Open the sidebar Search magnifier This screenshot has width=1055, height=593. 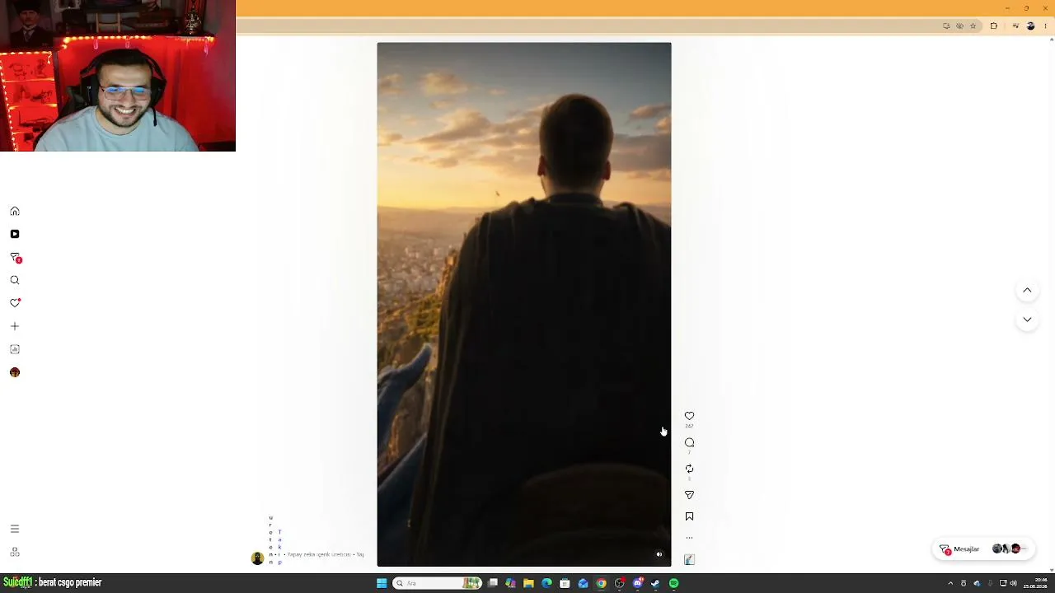point(15,280)
